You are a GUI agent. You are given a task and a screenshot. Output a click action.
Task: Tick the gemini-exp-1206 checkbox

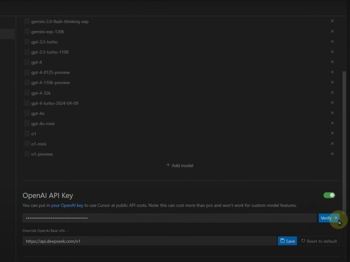[27, 32]
